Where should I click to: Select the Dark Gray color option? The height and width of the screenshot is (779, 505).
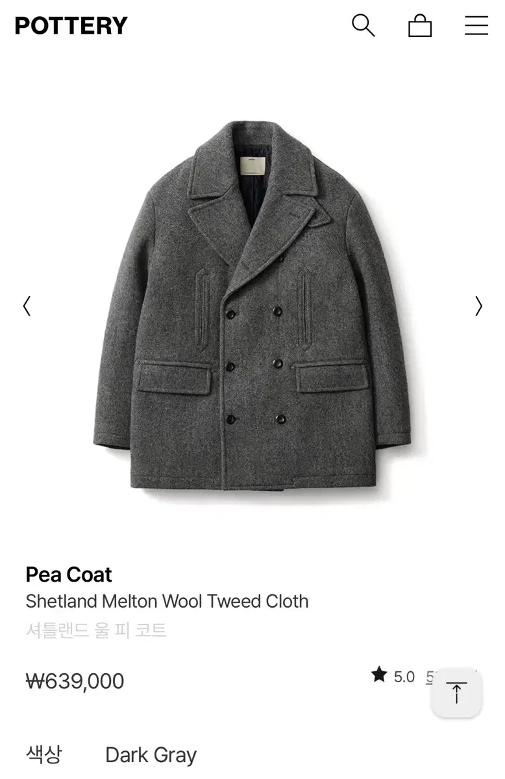pyautogui.click(x=151, y=755)
